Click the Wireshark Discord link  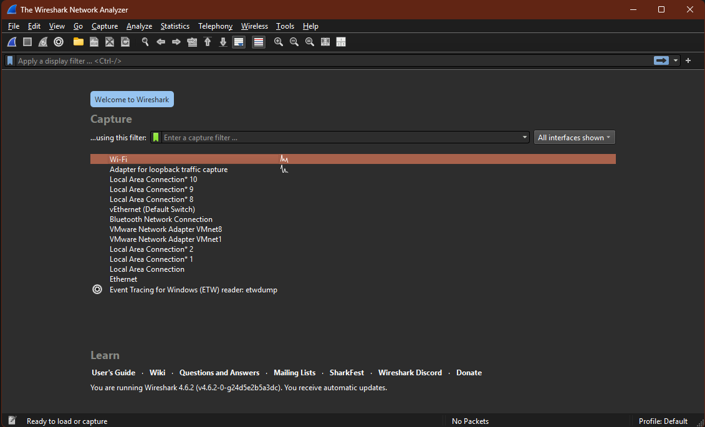(410, 373)
